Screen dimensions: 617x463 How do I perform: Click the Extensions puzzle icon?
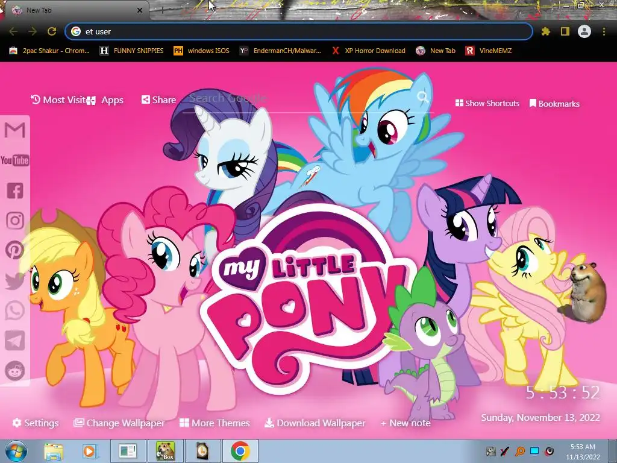coord(546,31)
